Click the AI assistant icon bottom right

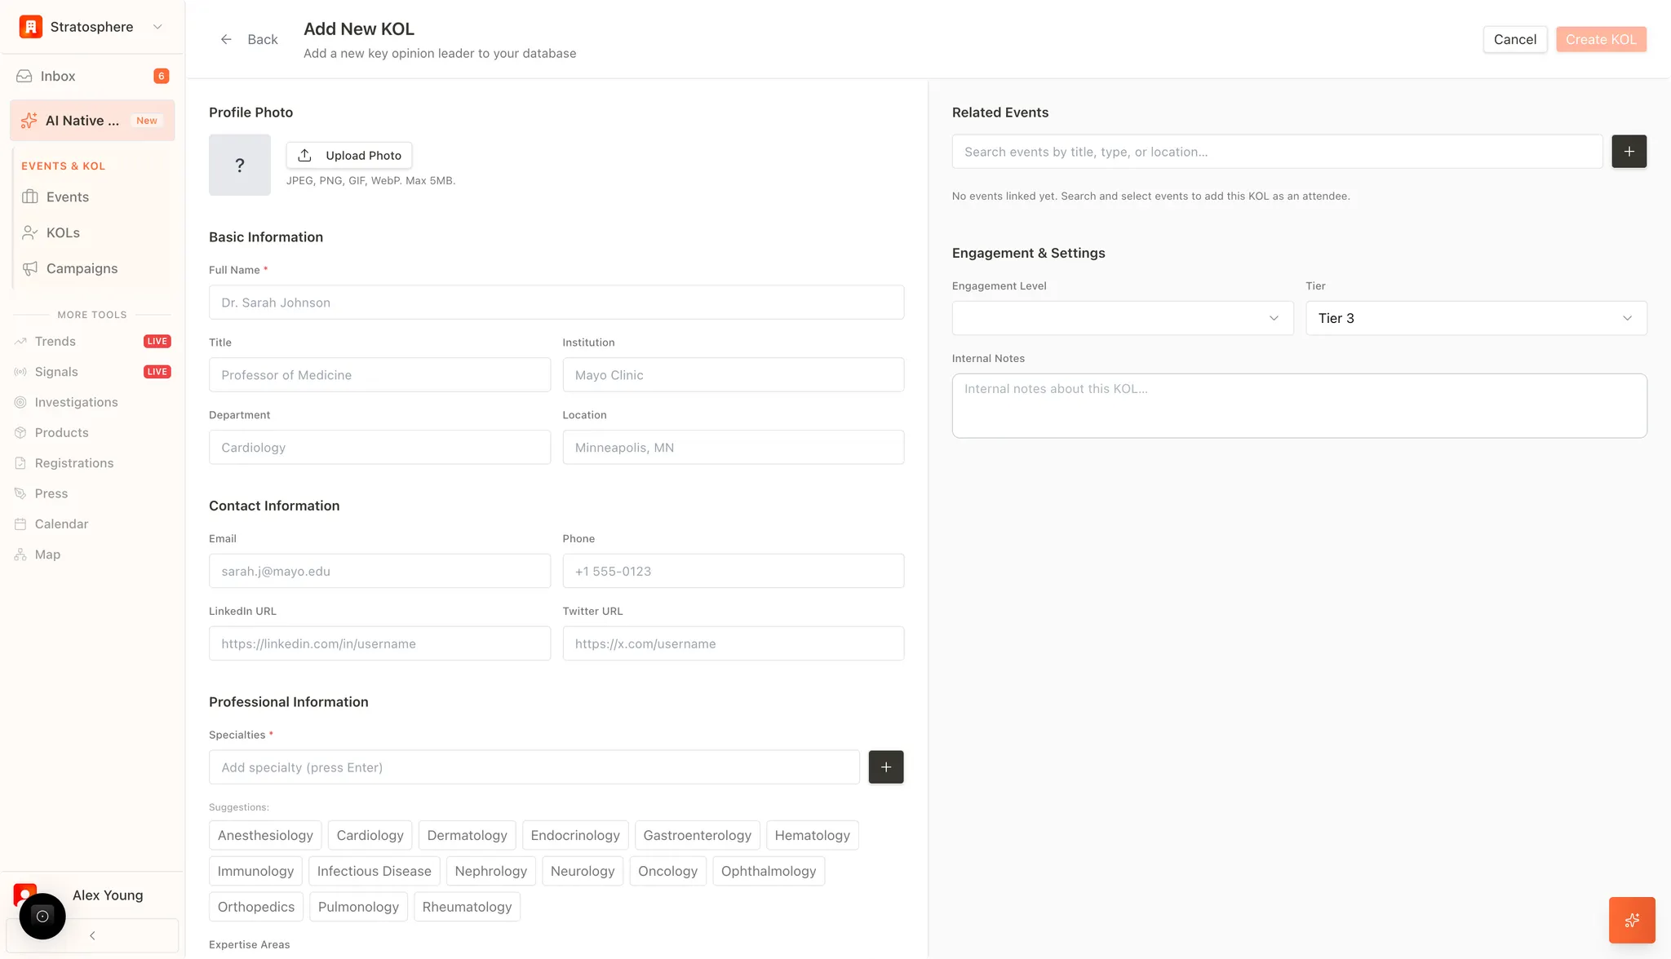click(x=1632, y=920)
